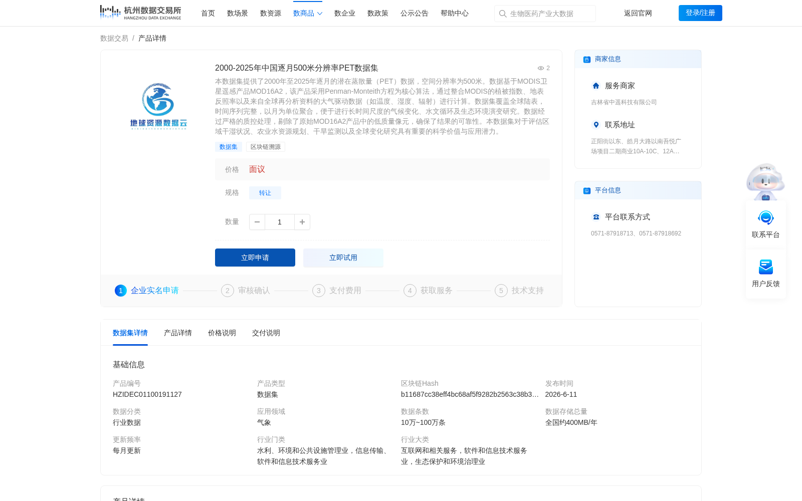
Task: Focus the 生物医药产业大数据 search box
Action: 545,14
